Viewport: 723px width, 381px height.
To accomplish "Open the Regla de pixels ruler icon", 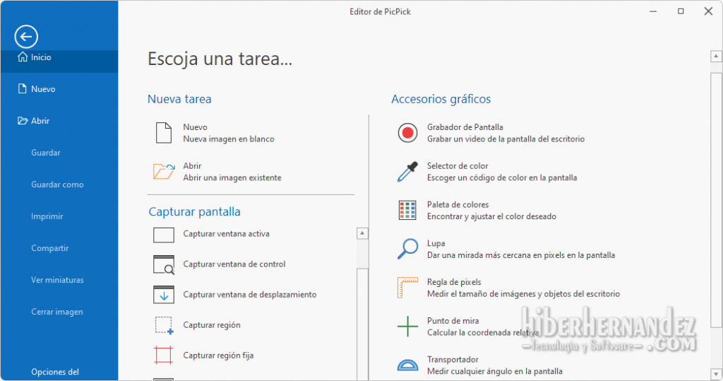I will click(x=407, y=288).
